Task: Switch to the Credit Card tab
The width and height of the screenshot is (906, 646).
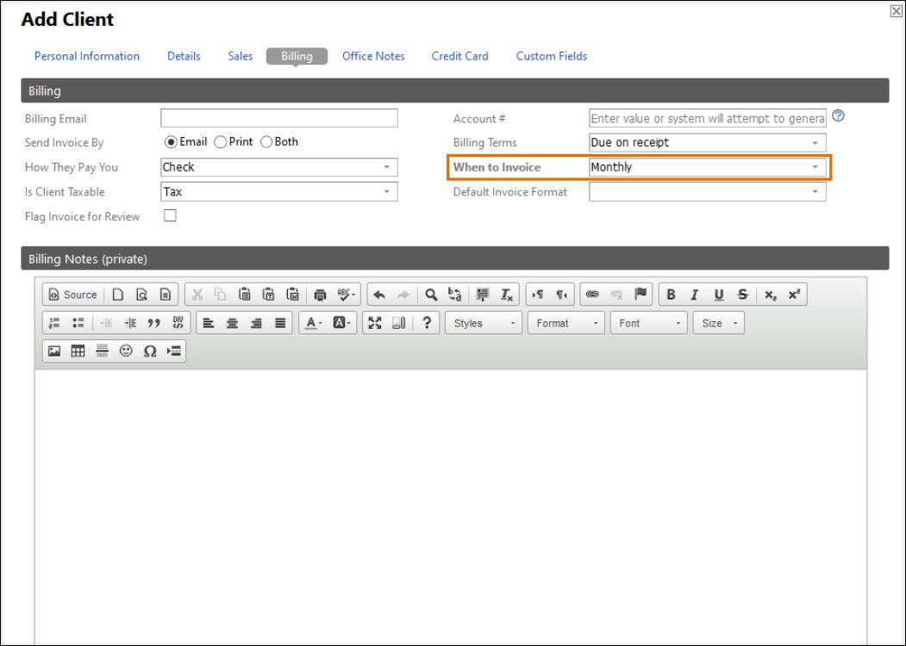Action: 459,56
